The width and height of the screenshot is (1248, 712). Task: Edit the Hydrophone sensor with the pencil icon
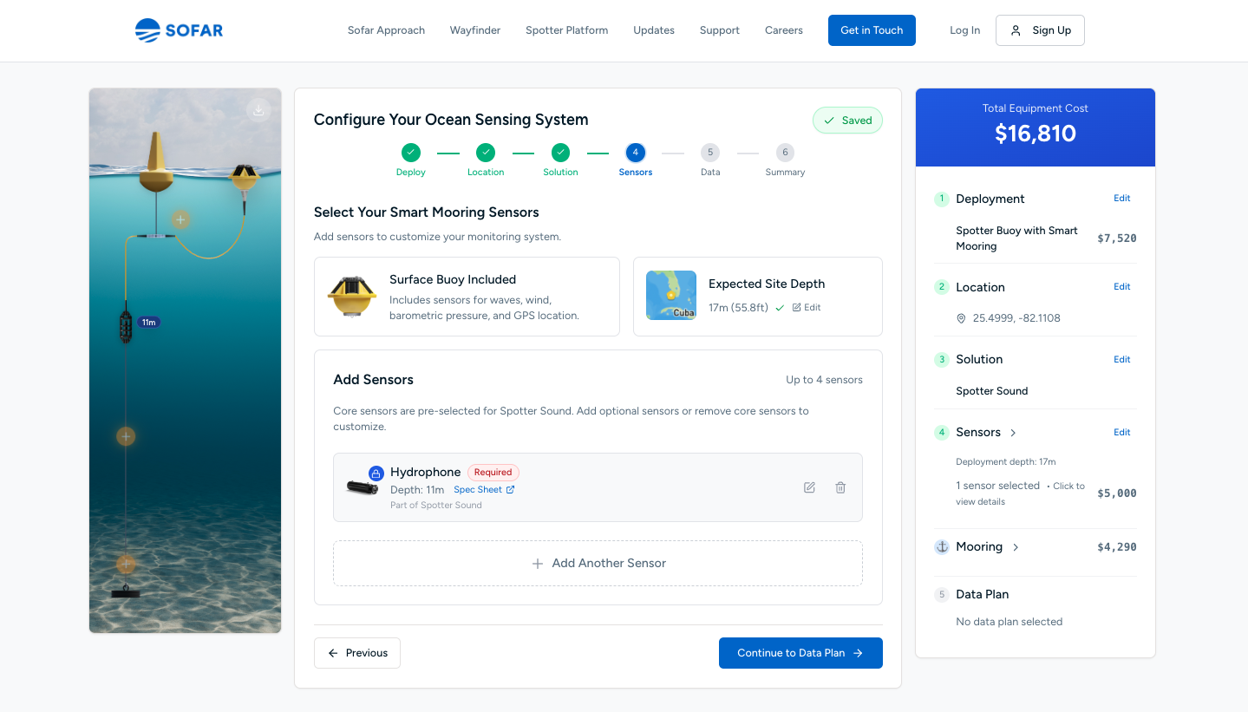[809, 487]
